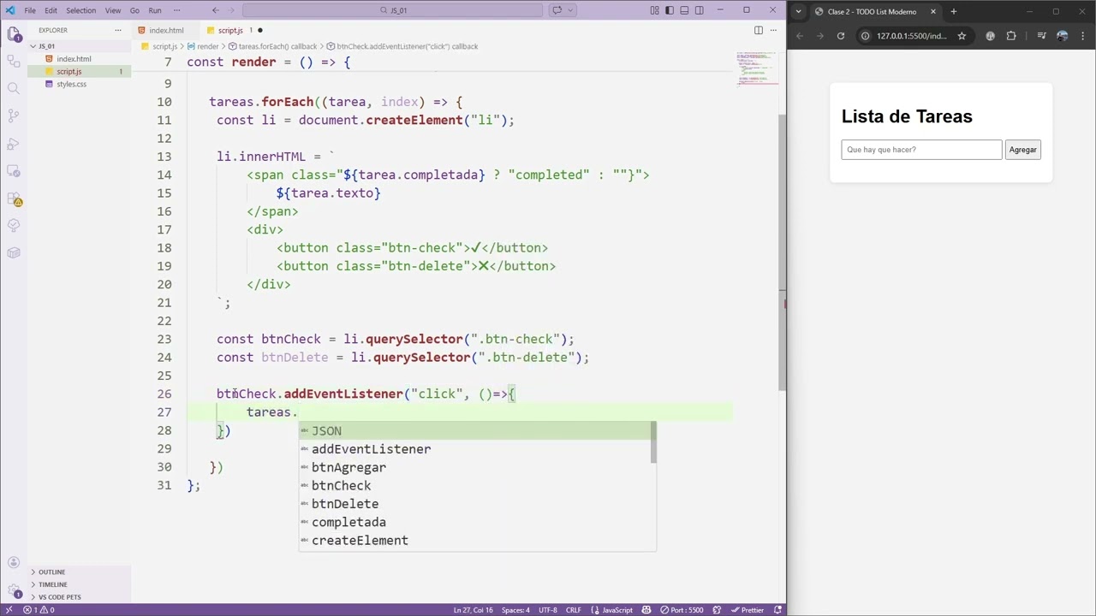Click the CRLF end-of-line indicator

pyautogui.click(x=573, y=610)
